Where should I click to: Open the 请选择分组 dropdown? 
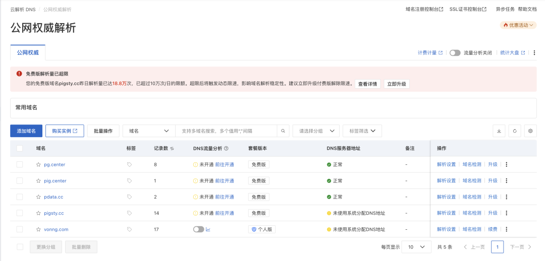tap(316, 131)
